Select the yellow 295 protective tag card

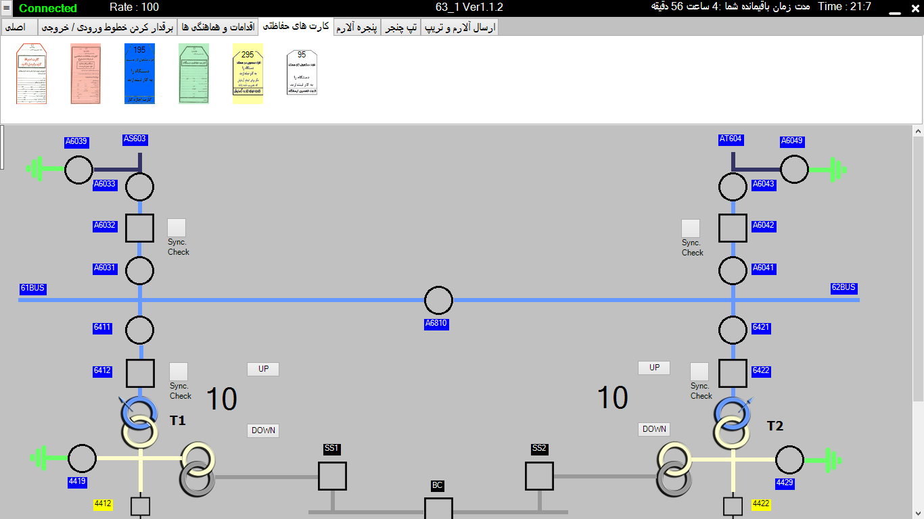(248, 74)
